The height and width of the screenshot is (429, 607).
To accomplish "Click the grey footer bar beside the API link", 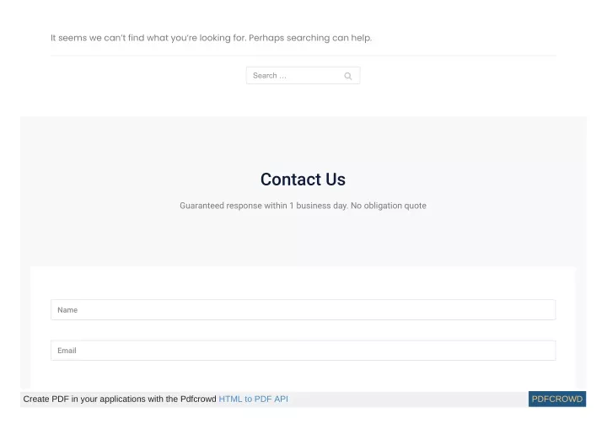I will point(406,400).
